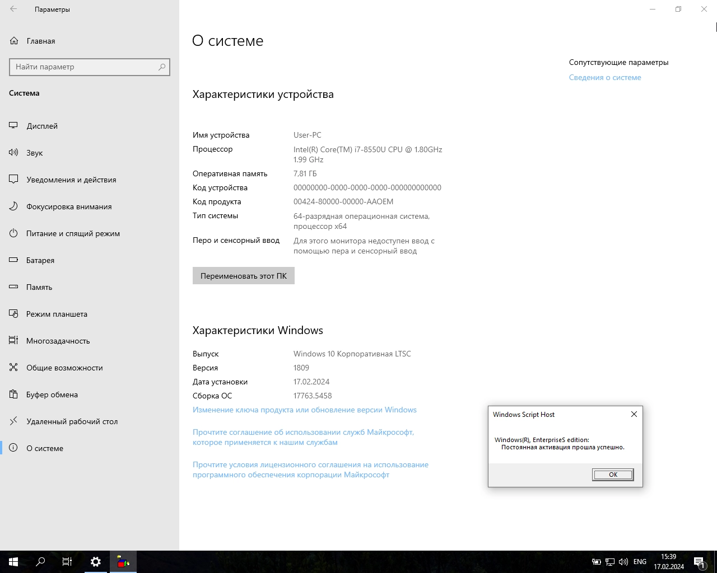Click the Батарея battery icon in sidebar

(13, 260)
